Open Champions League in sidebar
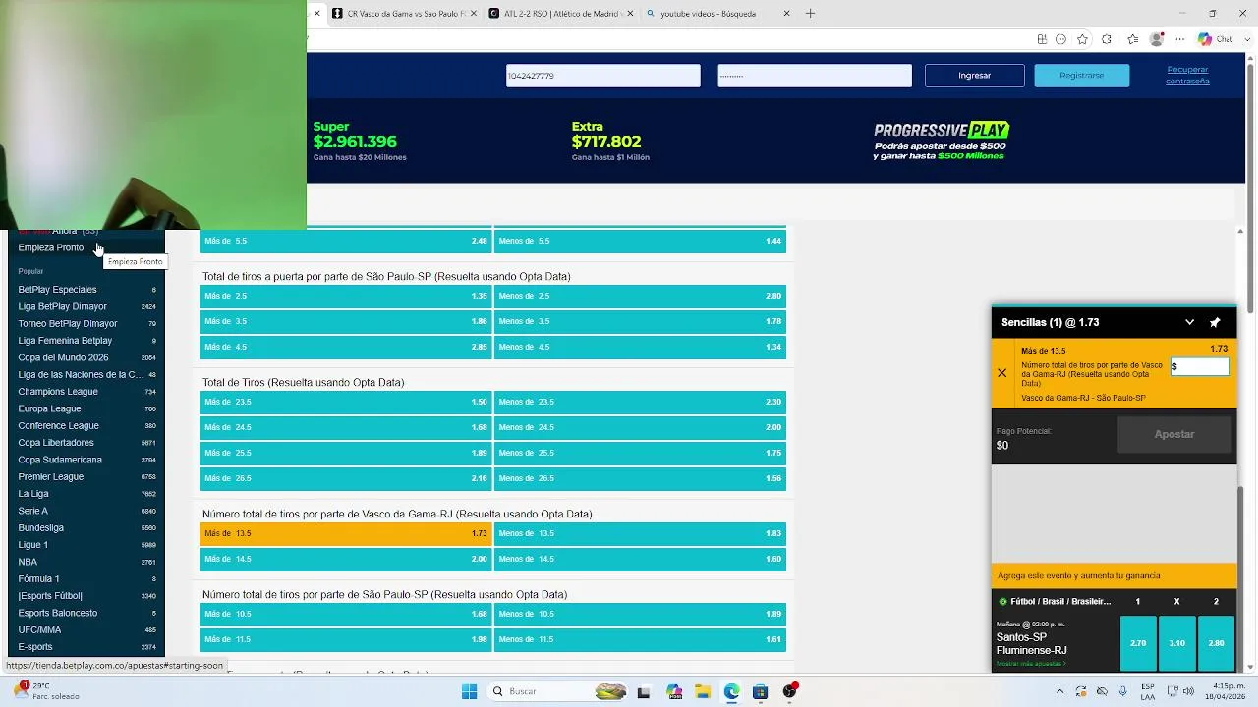This screenshot has width=1258, height=707. 58,392
